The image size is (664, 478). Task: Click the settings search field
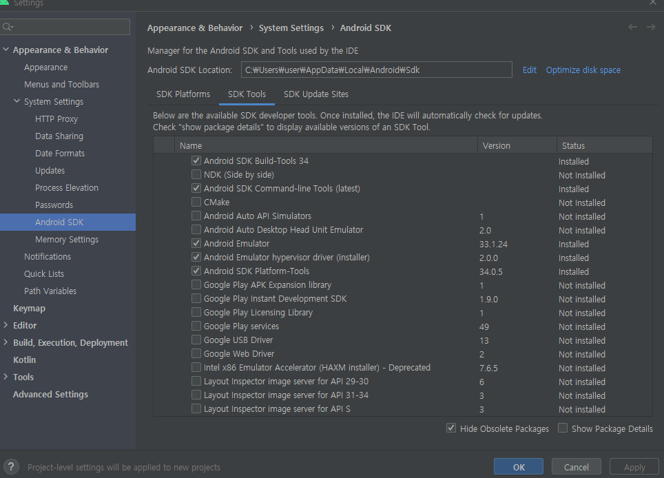pyautogui.click(x=65, y=27)
